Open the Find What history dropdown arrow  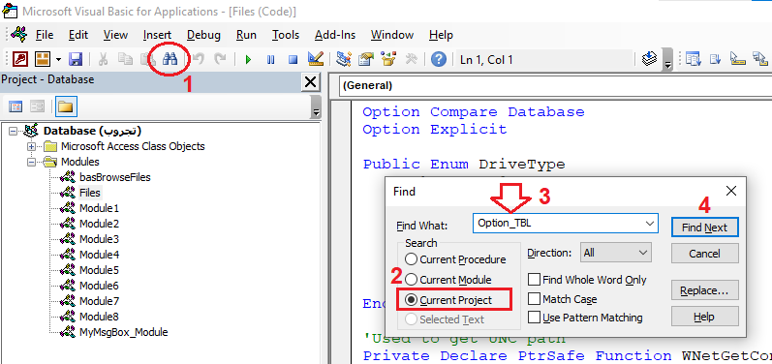point(650,224)
